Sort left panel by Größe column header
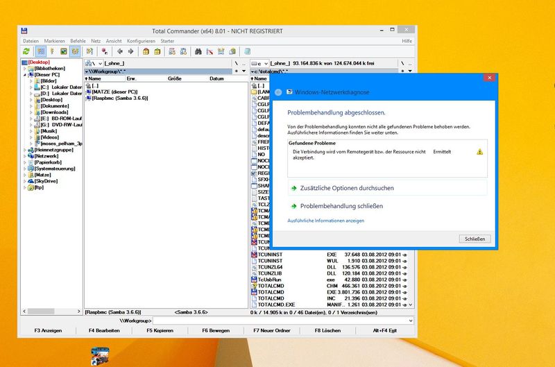The height and width of the screenshot is (367, 555). click(175, 78)
